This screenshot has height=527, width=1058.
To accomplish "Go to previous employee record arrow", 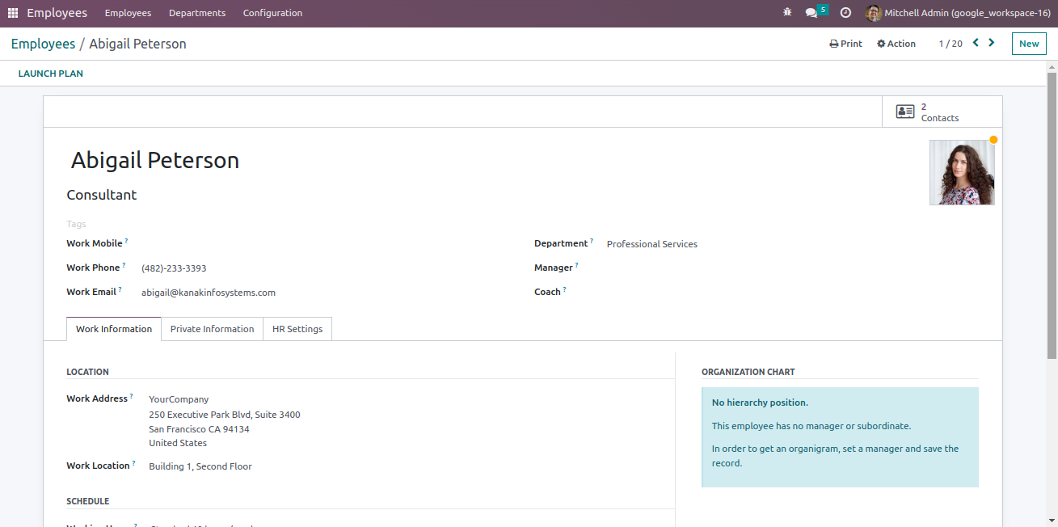I will tap(976, 43).
